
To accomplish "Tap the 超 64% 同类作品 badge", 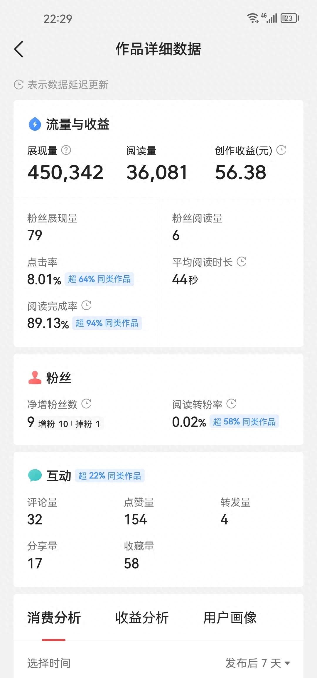I will [x=99, y=279].
